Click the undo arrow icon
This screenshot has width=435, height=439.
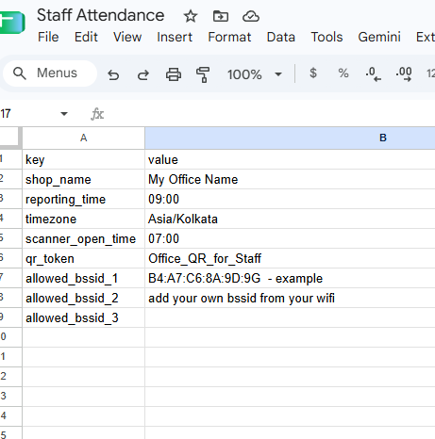113,74
